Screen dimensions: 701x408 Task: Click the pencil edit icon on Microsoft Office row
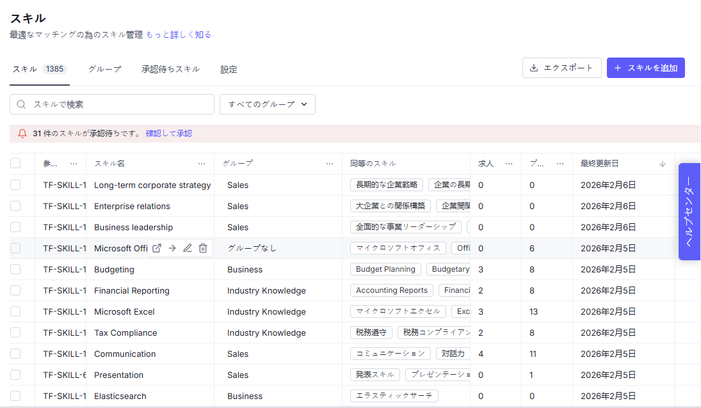pyautogui.click(x=188, y=248)
